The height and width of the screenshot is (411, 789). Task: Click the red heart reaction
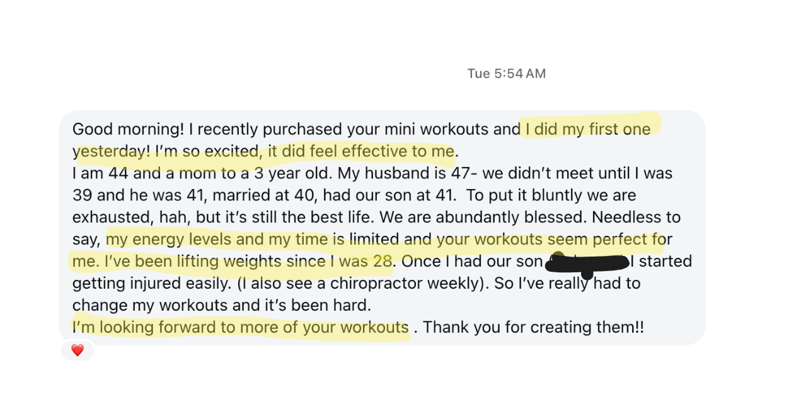(x=78, y=350)
